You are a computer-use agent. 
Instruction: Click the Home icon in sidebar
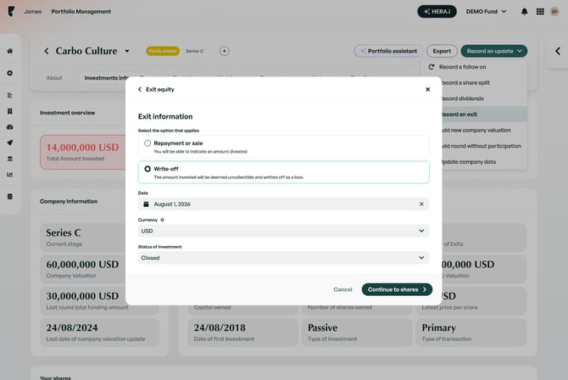[x=9, y=51]
